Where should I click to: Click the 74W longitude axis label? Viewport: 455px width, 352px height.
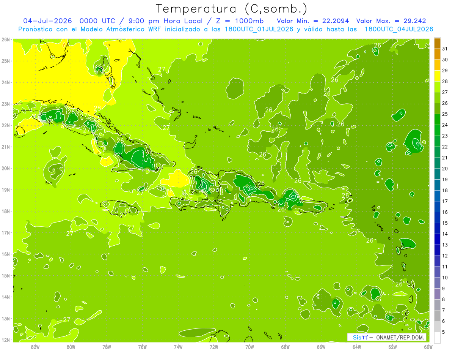pyautogui.click(x=178, y=347)
